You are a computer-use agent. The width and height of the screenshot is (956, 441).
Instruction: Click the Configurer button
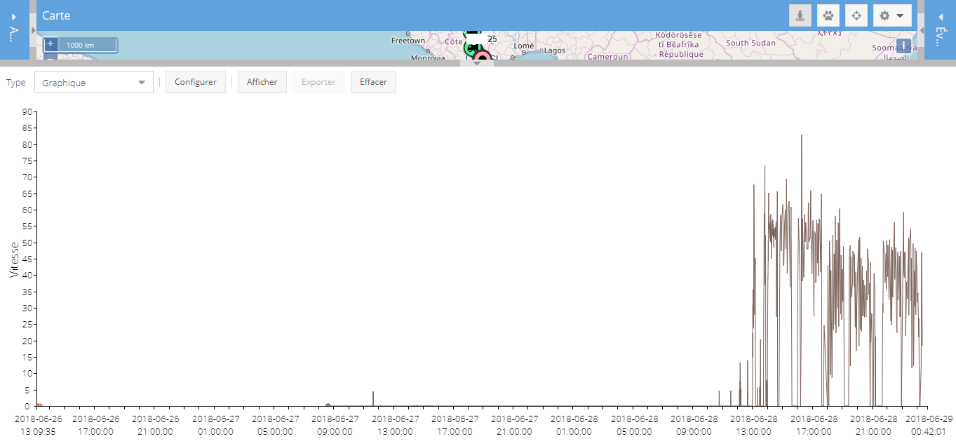point(195,81)
